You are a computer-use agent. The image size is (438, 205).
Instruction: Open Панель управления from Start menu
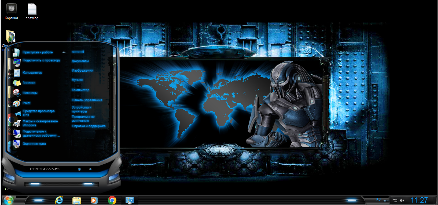(87, 100)
